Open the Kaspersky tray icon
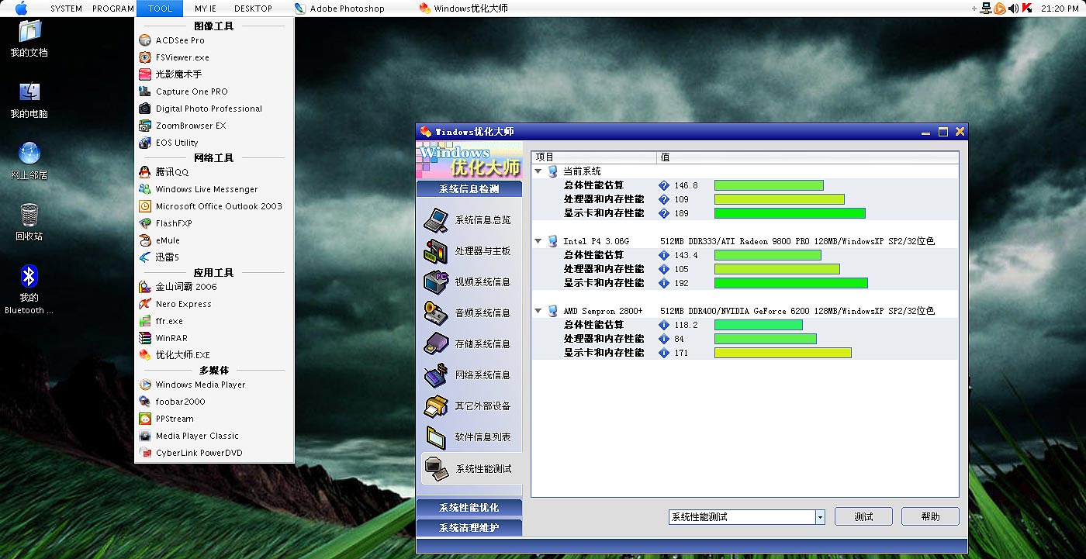This screenshot has width=1086, height=559. point(1026,9)
